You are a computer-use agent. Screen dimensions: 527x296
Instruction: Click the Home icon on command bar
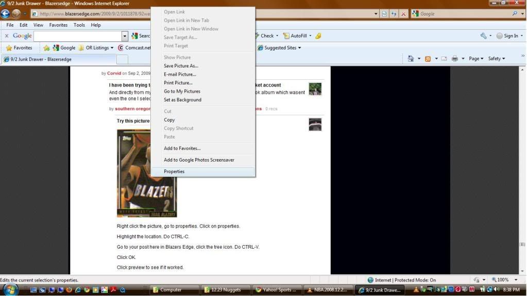[411, 59]
